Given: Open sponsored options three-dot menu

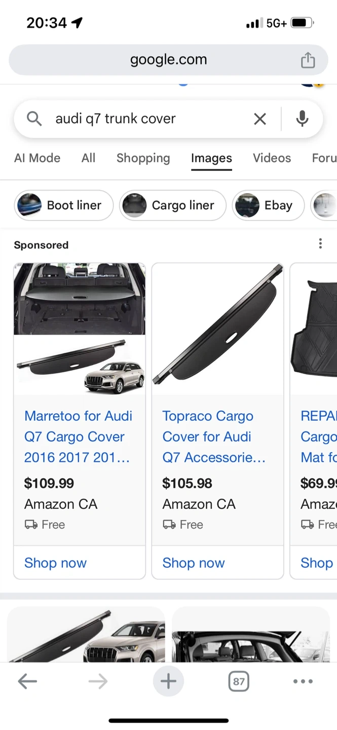Looking at the screenshot, I should 320,244.
